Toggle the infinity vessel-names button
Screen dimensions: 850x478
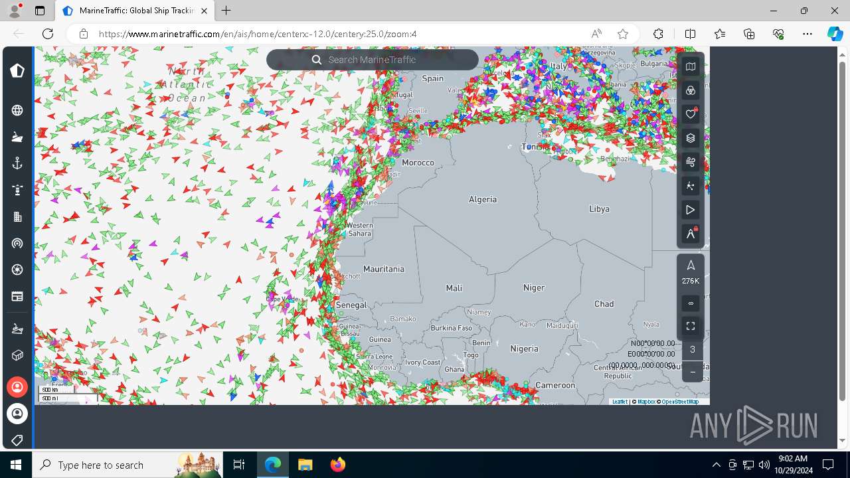point(691,303)
